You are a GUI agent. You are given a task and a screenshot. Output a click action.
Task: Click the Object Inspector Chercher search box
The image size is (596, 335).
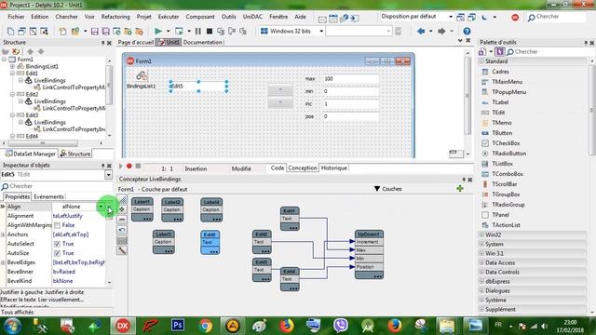[x=57, y=186]
